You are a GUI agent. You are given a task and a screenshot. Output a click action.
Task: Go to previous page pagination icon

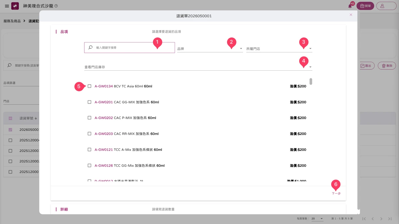(373, 219)
